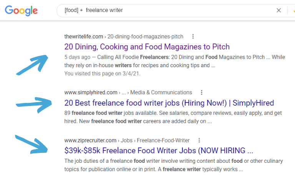Click the 'Freelance-Food-Writer' breadcrumb text
This screenshot has width=295, height=192.
click(x=163, y=141)
